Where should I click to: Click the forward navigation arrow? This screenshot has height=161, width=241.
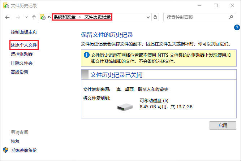[x=18, y=17]
